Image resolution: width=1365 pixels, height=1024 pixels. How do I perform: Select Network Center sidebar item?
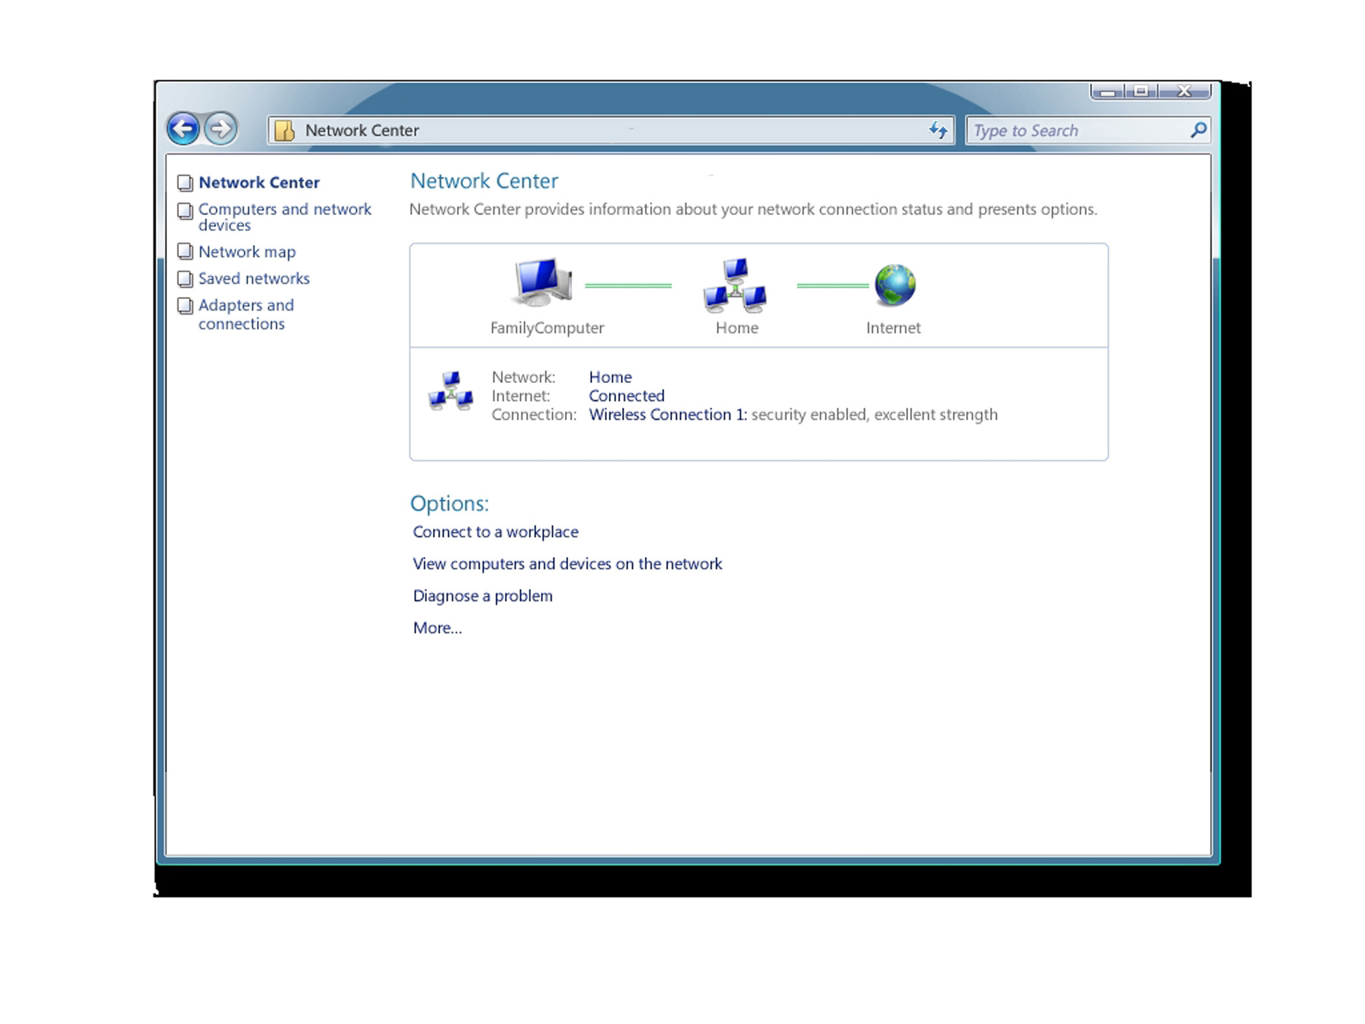(259, 183)
